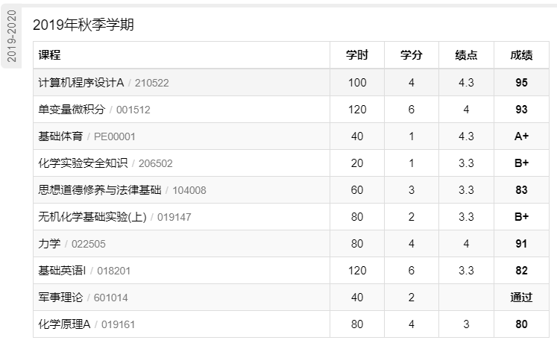The height and width of the screenshot is (346, 557).
Task: Select the 化学实验安全知识 course row
Action: pyautogui.click(x=291, y=163)
